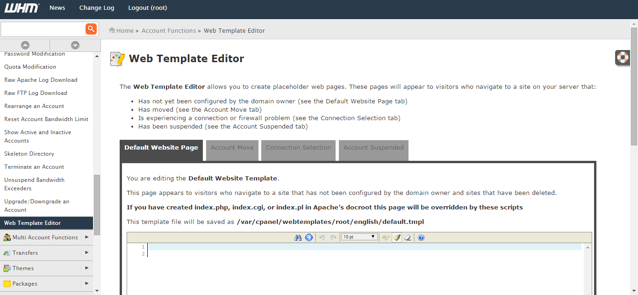Expand the Packages section arrow
The image size is (638, 295).
(x=86, y=284)
